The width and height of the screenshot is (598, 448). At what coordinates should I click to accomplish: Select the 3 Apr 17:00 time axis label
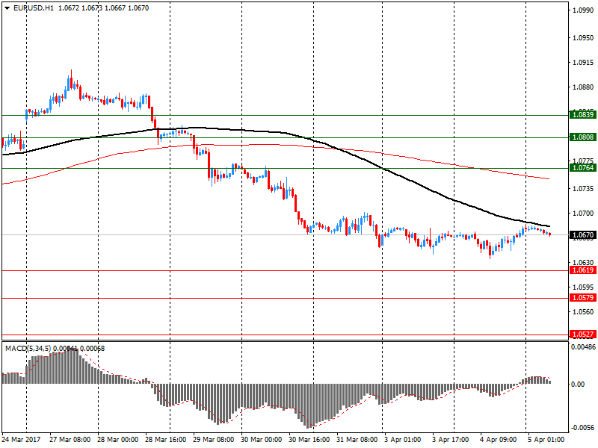point(451,440)
